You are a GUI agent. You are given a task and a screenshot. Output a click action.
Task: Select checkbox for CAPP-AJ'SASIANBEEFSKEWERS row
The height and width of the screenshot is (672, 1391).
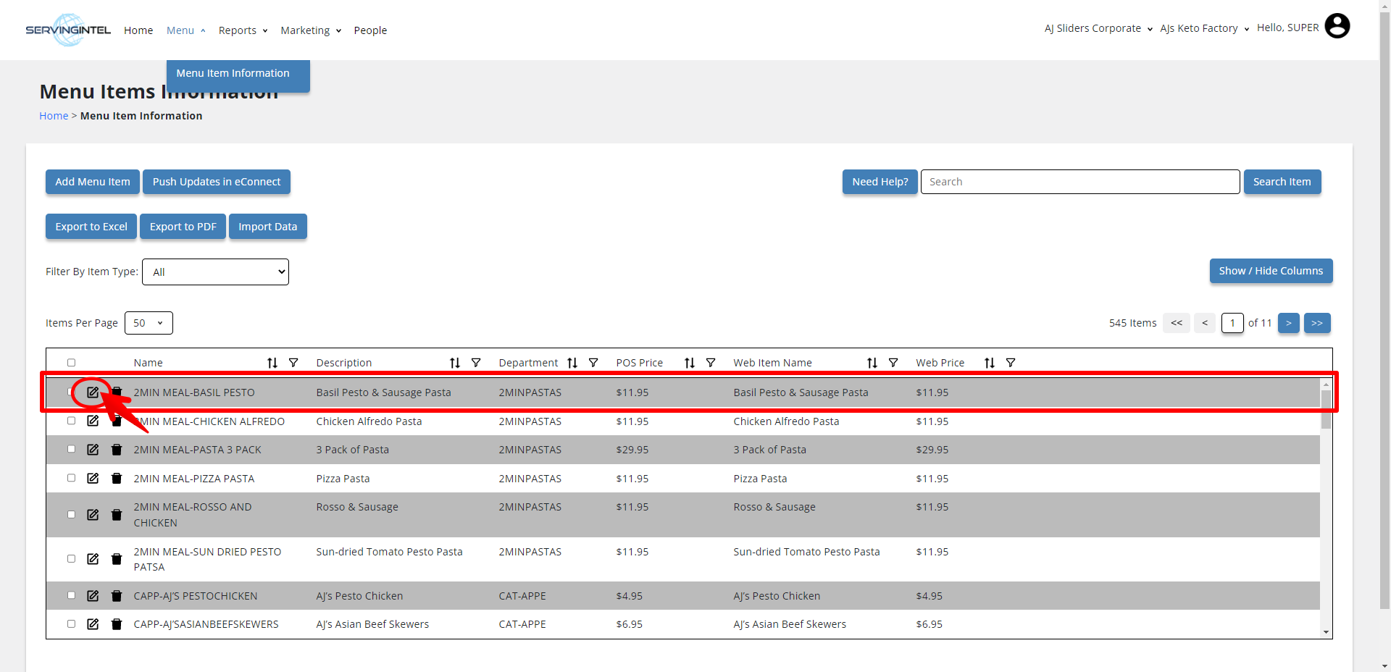coord(71,623)
